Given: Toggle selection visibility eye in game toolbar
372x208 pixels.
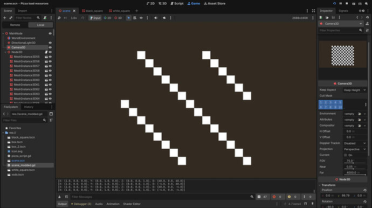Looking at the screenshot, I should tap(141, 18).
